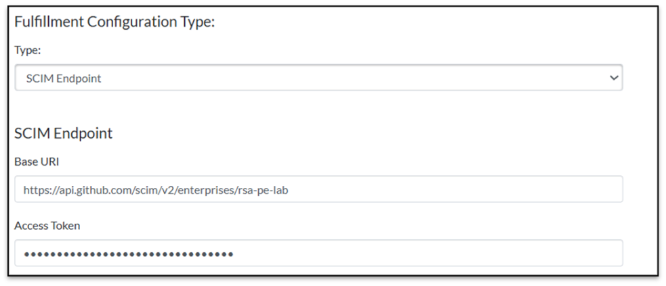
Task: Click the masked dots in Access Token
Action: (x=129, y=254)
